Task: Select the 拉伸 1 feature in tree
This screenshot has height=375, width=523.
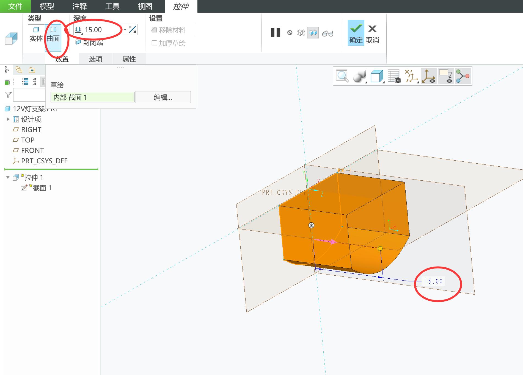Action: pyautogui.click(x=28, y=177)
